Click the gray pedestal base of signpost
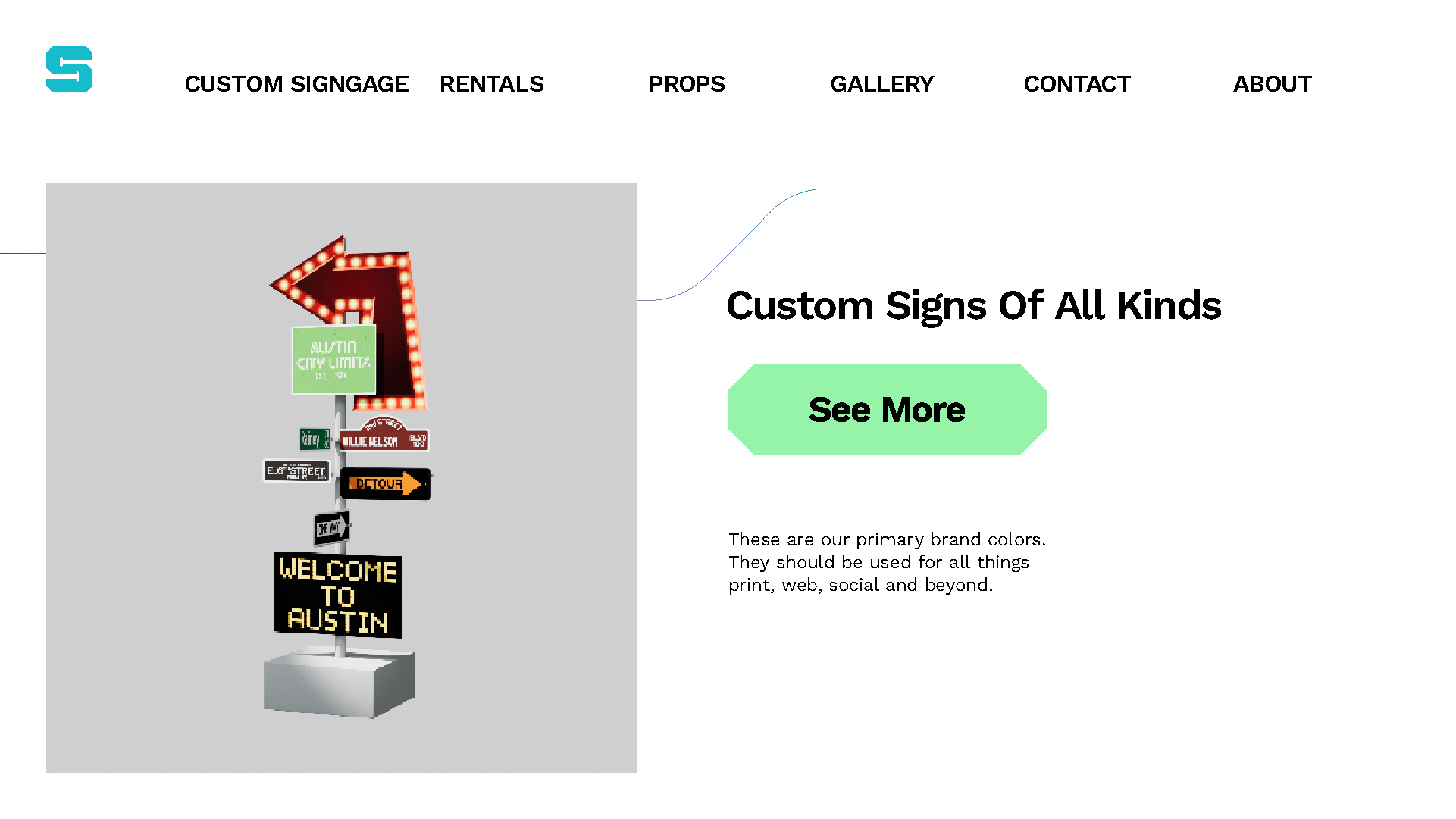The width and height of the screenshot is (1456, 819). tap(338, 684)
